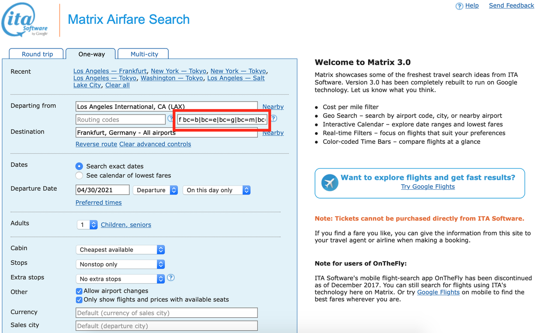Click the Children, seniors link
540x333 pixels.
[x=126, y=225]
